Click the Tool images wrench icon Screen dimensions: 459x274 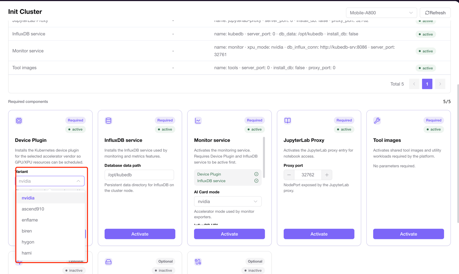(377, 121)
